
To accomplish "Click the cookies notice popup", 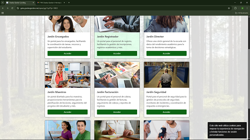I will tap(227, 130).
